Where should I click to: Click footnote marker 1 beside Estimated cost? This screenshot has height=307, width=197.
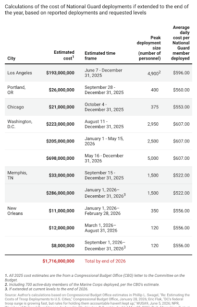tap(73, 57)
